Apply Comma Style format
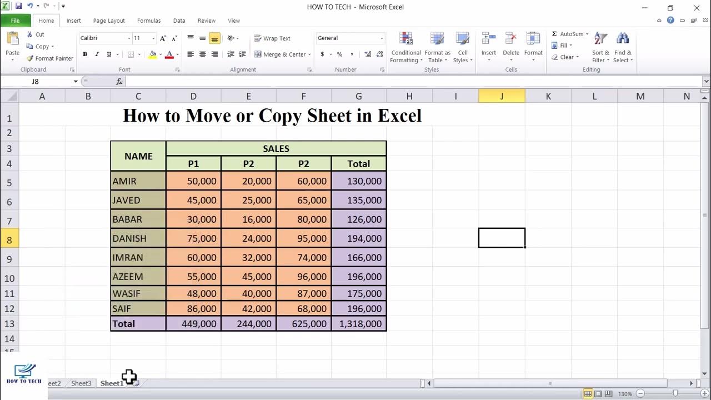 tap(352, 54)
